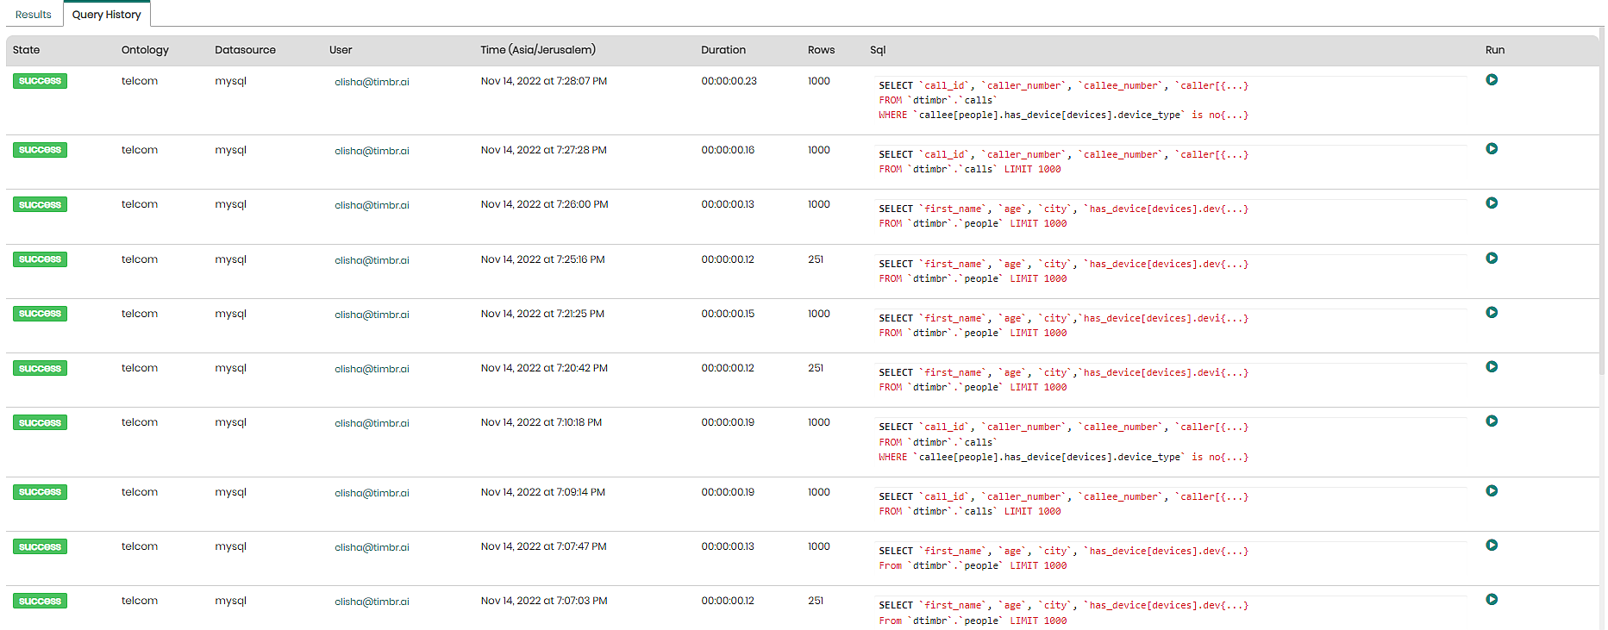
Task: Run the query from 7:21:25 PM
Action: [1492, 313]
